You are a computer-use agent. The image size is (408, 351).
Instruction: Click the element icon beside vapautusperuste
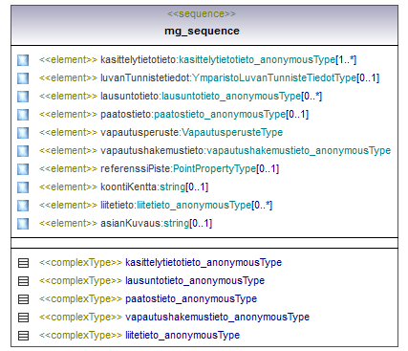[x=23, y=133]
